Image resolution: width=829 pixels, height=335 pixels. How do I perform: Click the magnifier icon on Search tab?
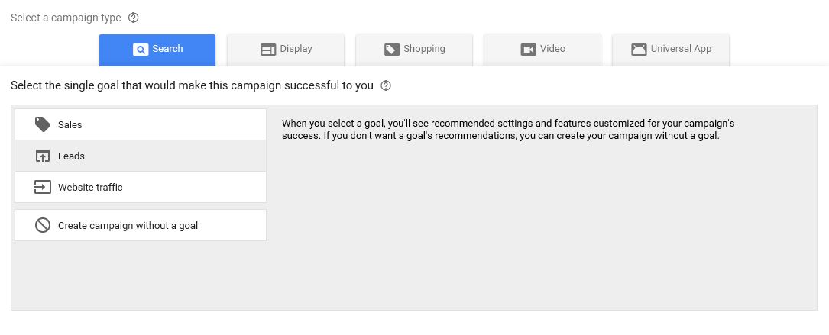[x=140, y=50]
